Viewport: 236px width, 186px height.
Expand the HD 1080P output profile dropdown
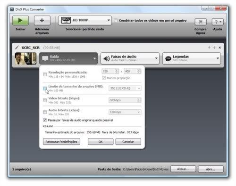pyautogui.click(x=85, y=20)
